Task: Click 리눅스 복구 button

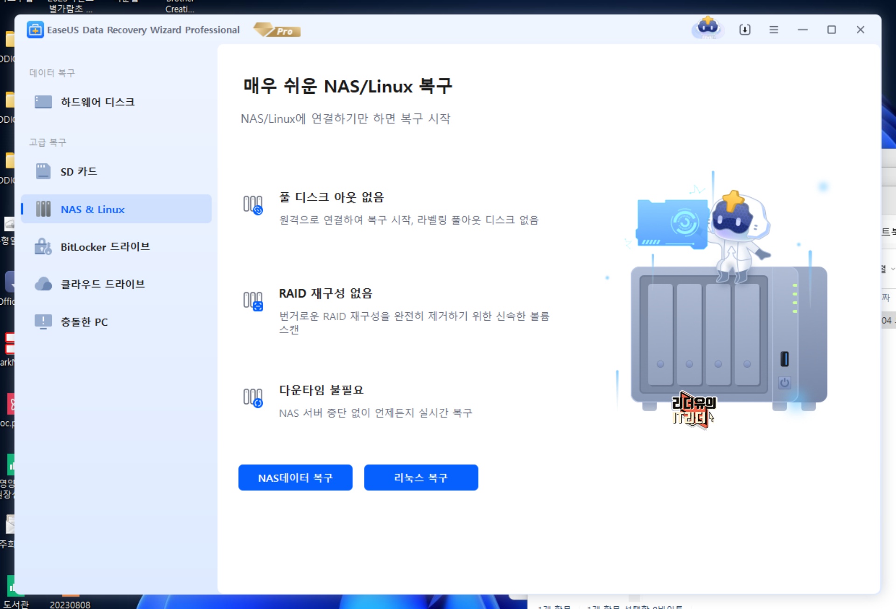Action: 420,477
